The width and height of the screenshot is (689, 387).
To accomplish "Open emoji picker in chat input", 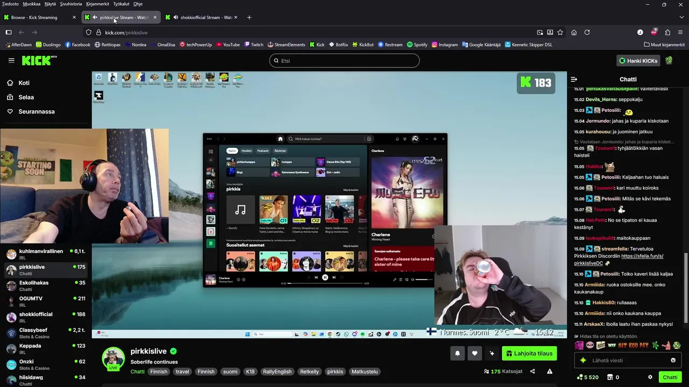I will pyautogui.click(x=673, y=360).
